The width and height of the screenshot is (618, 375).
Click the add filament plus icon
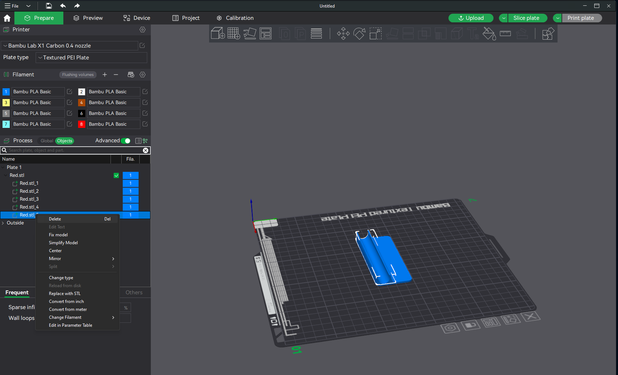click(105, 75)
